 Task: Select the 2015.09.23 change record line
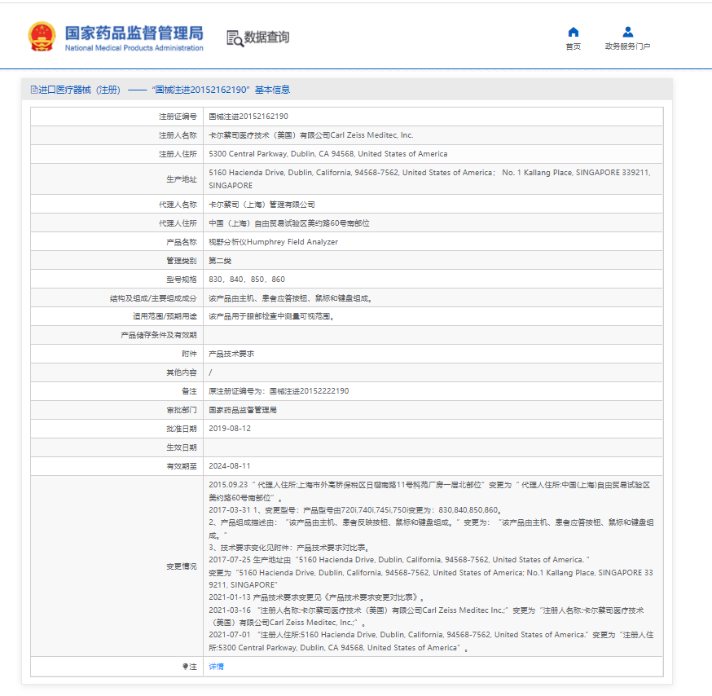pyautogui.click(x=429, y=491)
